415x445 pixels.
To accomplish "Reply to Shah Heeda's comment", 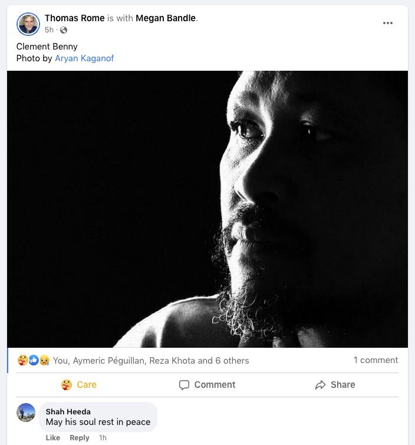I will [80, 438].
